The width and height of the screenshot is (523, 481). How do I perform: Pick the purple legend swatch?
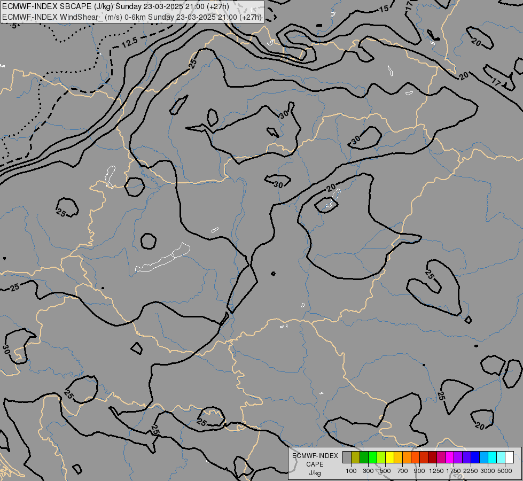(458, 457)
